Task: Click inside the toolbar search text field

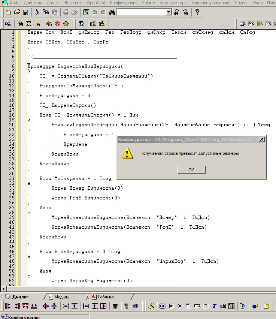Action: pos(141,12)
